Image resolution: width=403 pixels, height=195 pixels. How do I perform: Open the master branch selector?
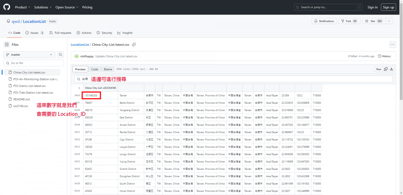click(29, 55)
